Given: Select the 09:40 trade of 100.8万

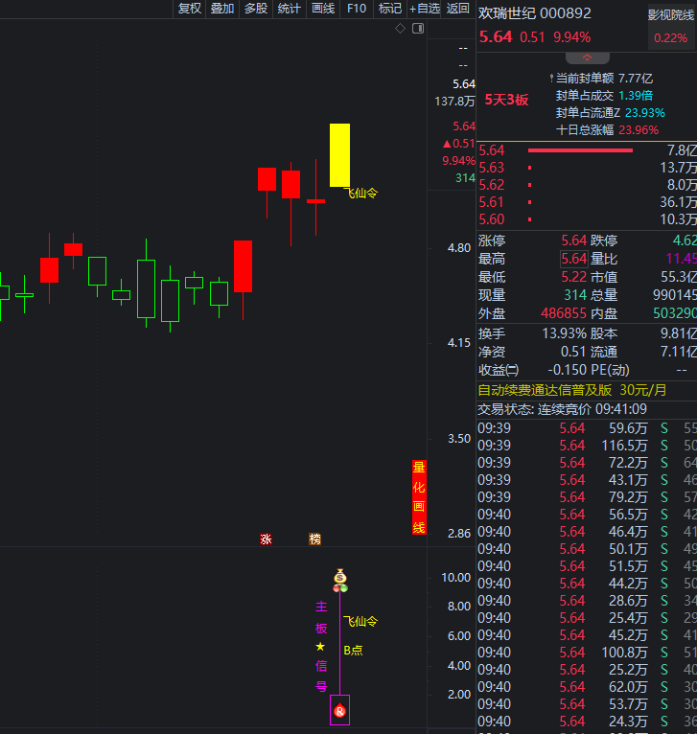Looking at the screenshot, I should tap(587, 653).
